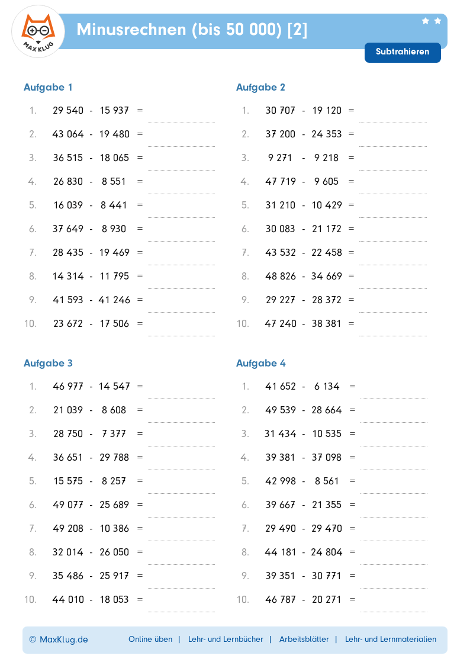This screenshot has width=470, height=662.
Task: Click the Minusrechnen (bis 50 000) title
Action: pyautogui.click(x=192, y=30)
